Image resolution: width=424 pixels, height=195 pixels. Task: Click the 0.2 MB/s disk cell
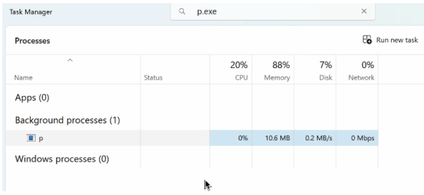pyautogui.click(x=319, y=138)
